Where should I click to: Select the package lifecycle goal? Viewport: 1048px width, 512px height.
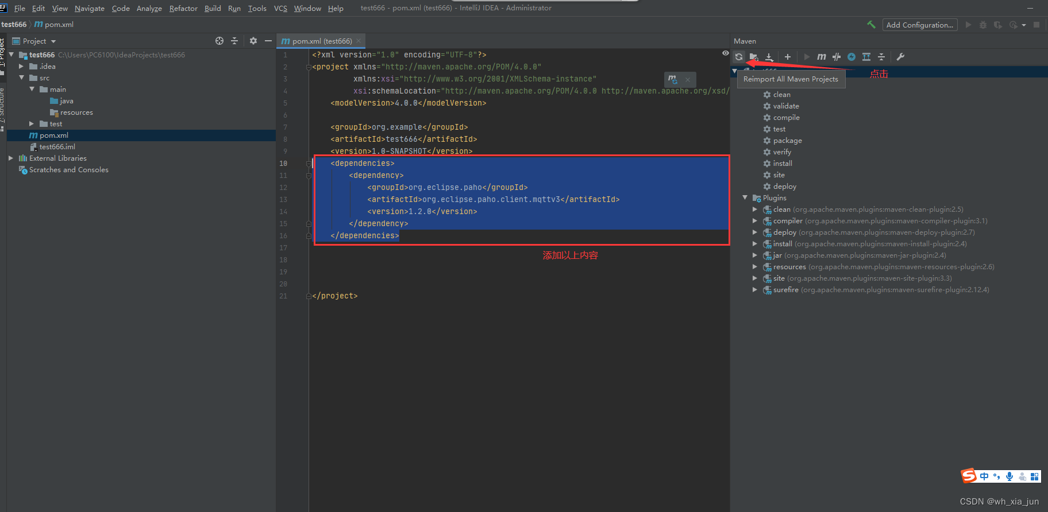787,141
